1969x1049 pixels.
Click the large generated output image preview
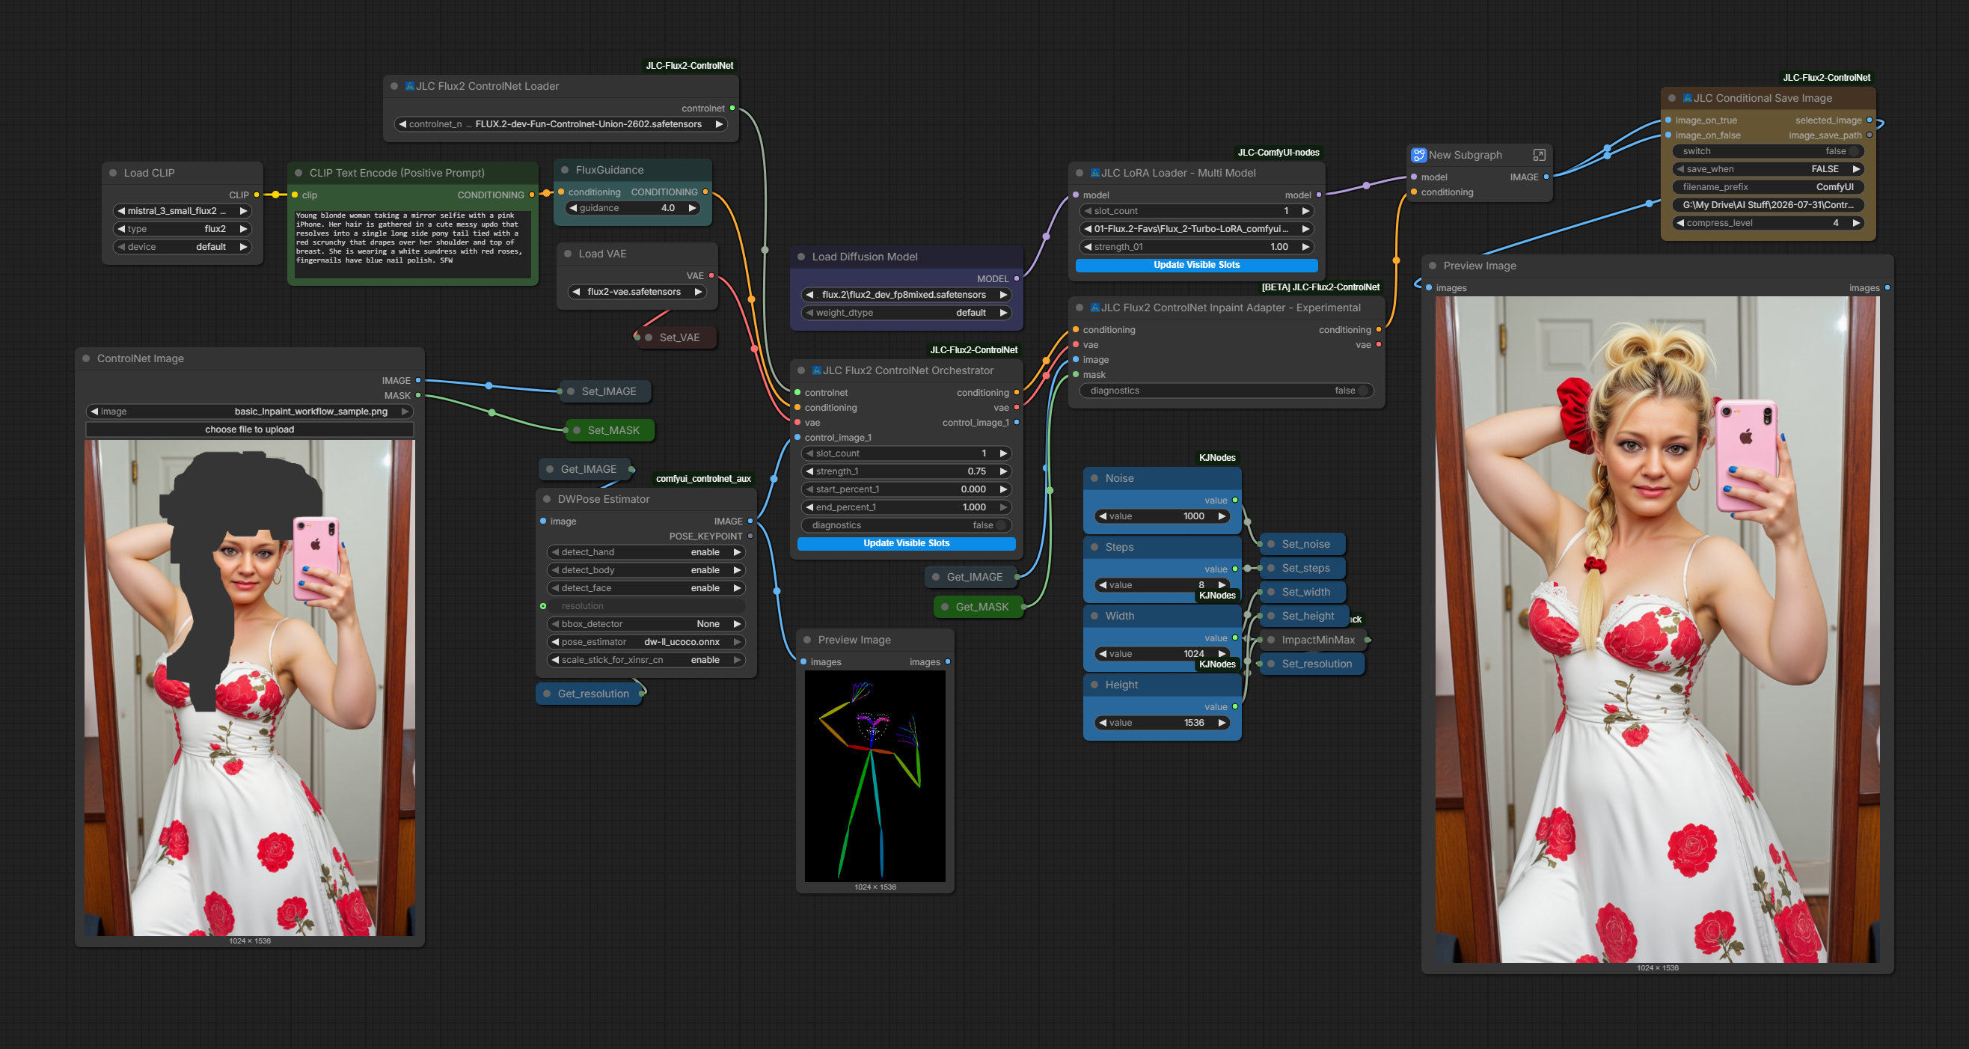click(x=1657, y=629)
